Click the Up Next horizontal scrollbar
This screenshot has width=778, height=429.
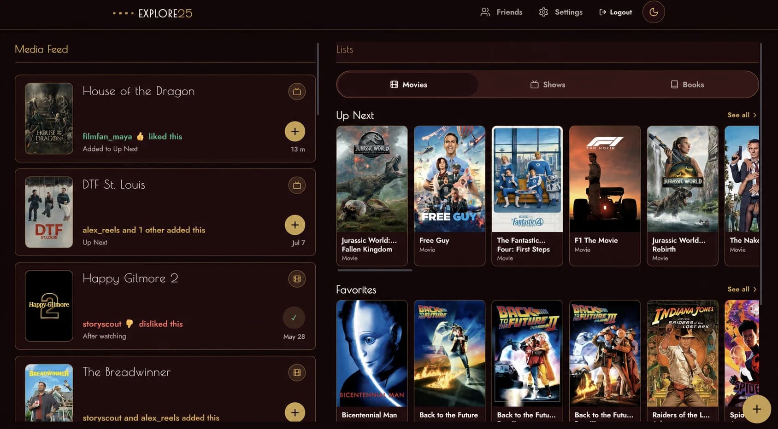coord(375,270)
